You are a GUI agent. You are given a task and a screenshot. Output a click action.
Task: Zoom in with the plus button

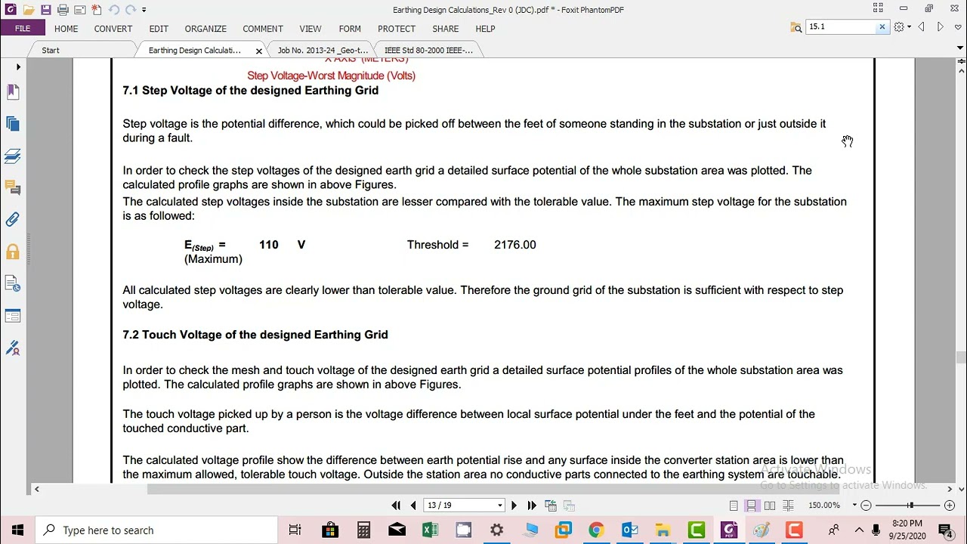pyautogui.click(x=950, y=505)
